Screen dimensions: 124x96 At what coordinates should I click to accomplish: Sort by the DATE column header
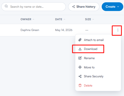tap(60, 19)
